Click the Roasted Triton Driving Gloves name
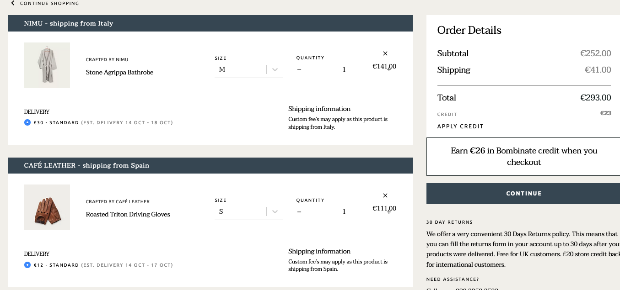The height and width of the screenshot is (290, 620). pos(128,214)
